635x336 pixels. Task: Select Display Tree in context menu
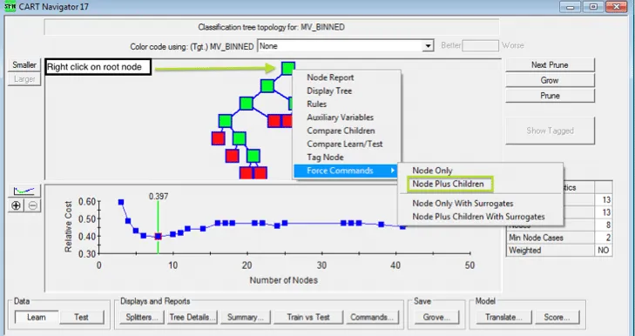coord(329,91)
